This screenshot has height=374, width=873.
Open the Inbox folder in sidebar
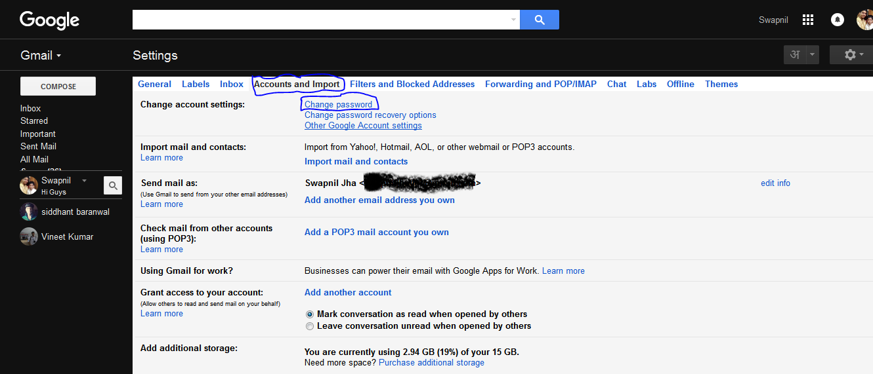click(x=30, y=108)
